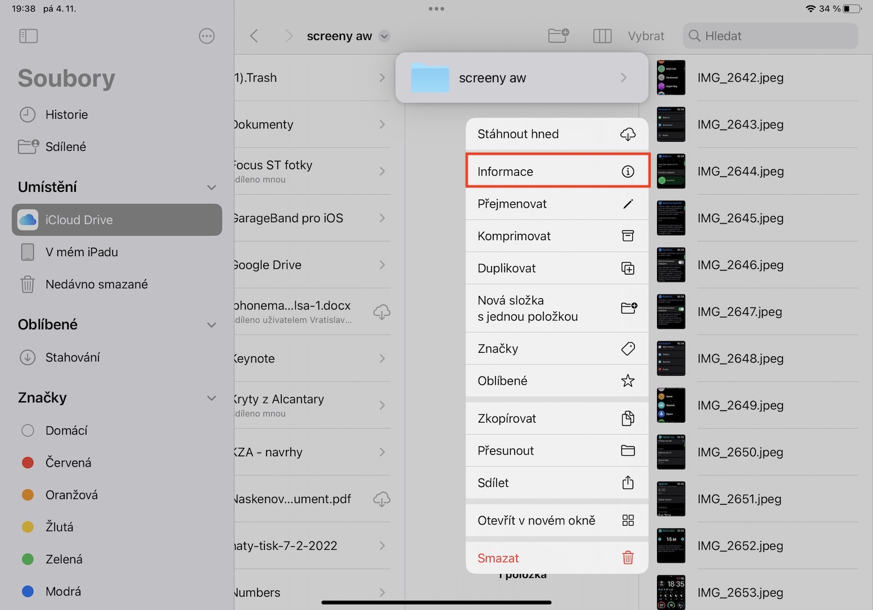This screenshot has width=873, height=610.
Task: Toggle the sidebar panel icon
Action: click(x=28, y=36)
